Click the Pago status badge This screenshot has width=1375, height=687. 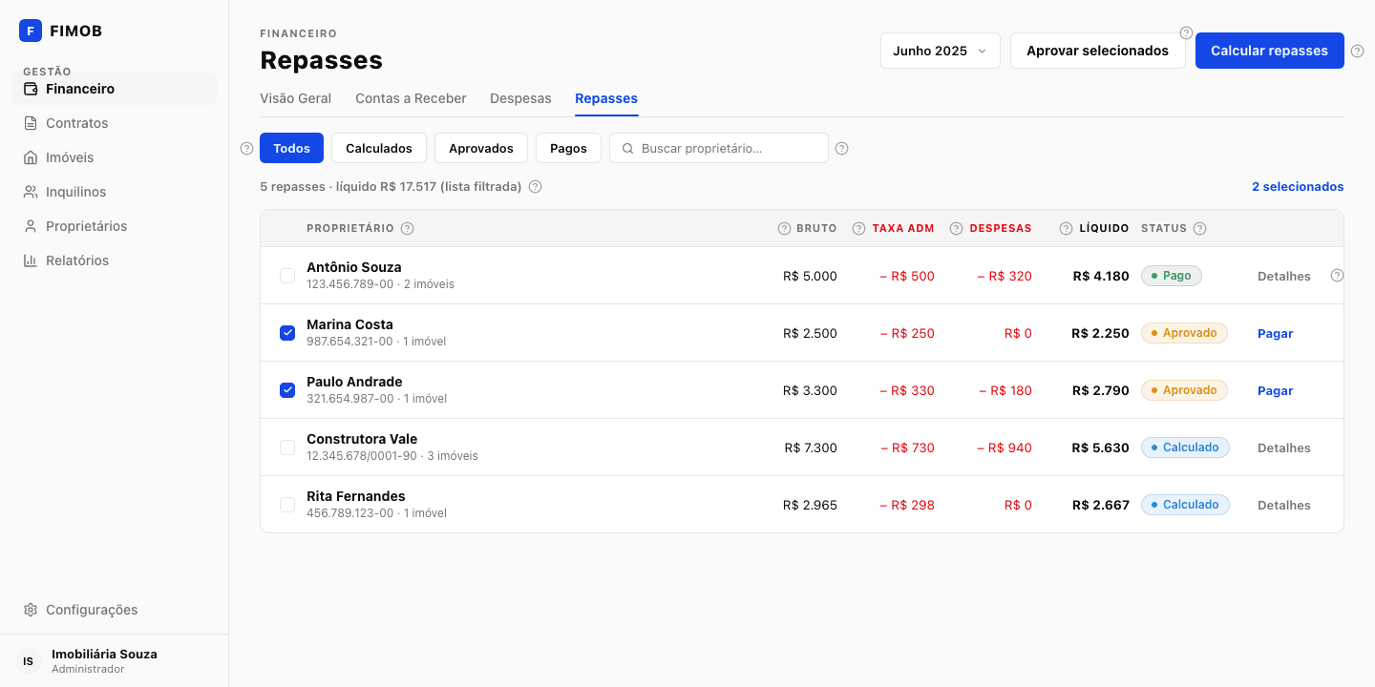coord(1172,276)
